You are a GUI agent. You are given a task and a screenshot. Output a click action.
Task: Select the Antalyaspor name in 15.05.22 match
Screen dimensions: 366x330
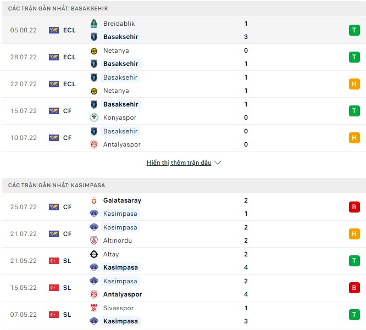(x=123, y=294)
